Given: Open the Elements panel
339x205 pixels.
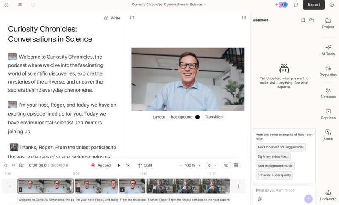Looking at the screenshot, I should pyautogui.click(x=328, y=93).
